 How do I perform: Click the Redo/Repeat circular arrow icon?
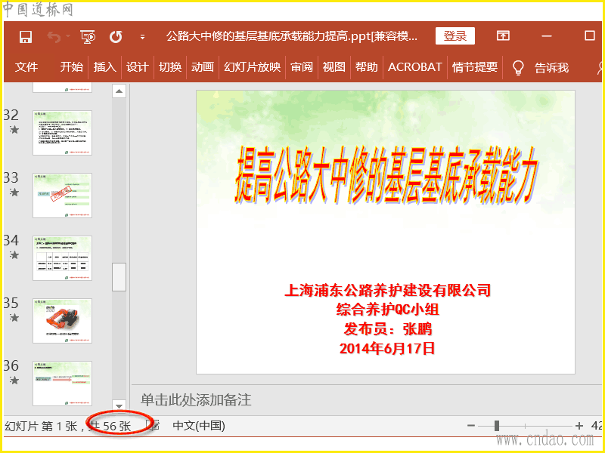[x=116, y=36]
